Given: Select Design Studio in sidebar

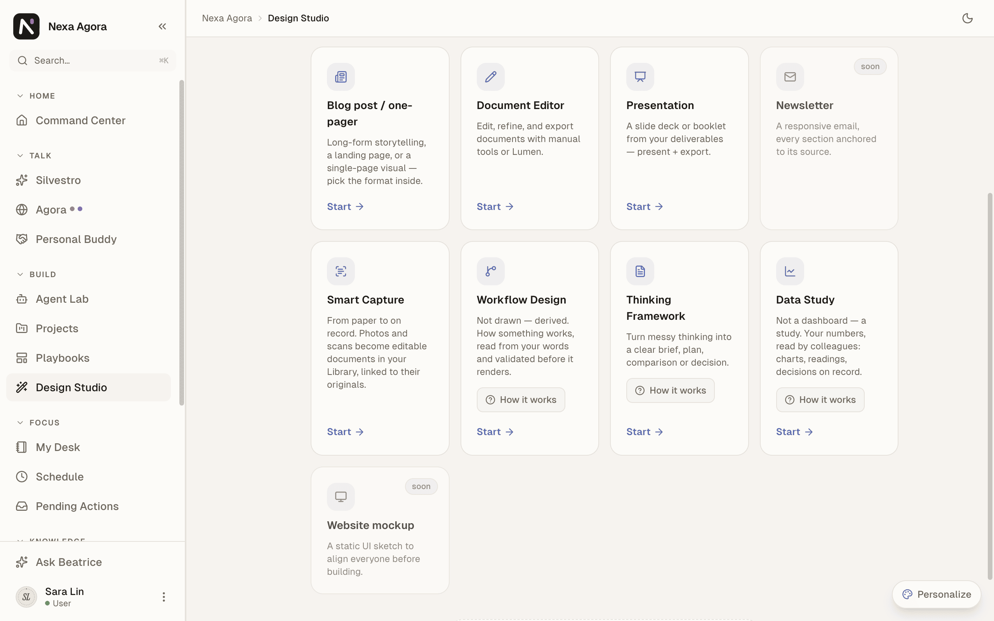Looking at the screenshot, I should [88, 387].
